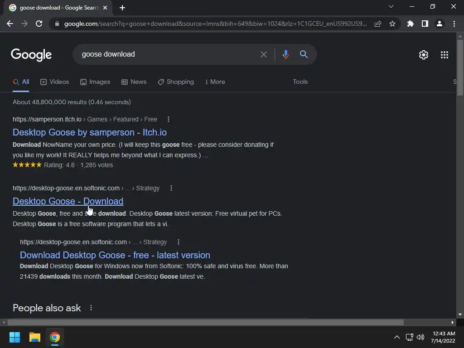The height and width of the screenshot is (348, 464).
Task: Bookmark this page with the star icon
Action: pyautogui.click(x=392, y=24)
